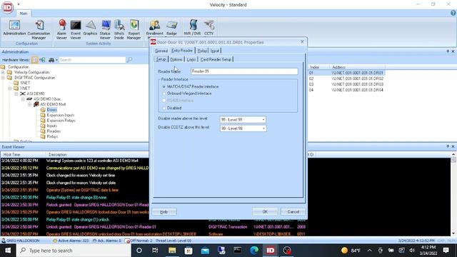Click the OK button in properties dialog
457x257 pixels.
[265, 212]
